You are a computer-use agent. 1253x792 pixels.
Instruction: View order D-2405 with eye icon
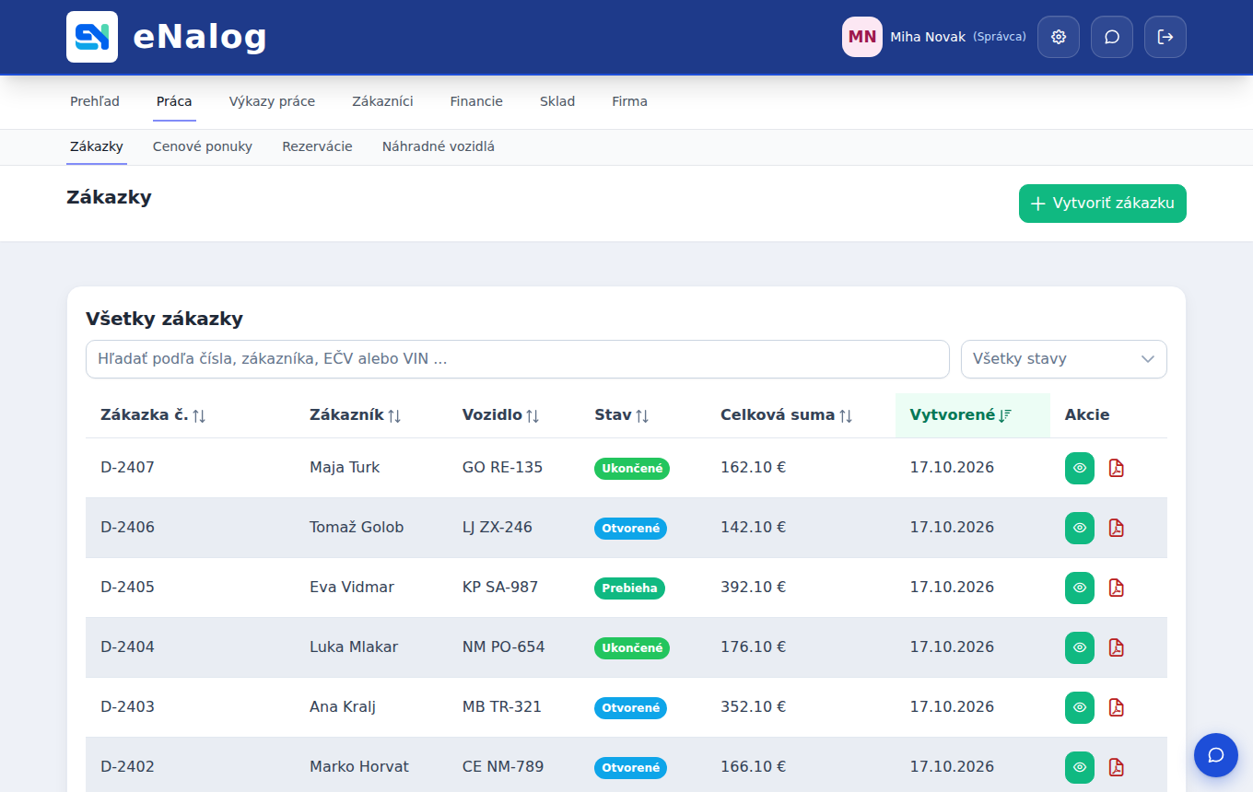point(1080,588)
